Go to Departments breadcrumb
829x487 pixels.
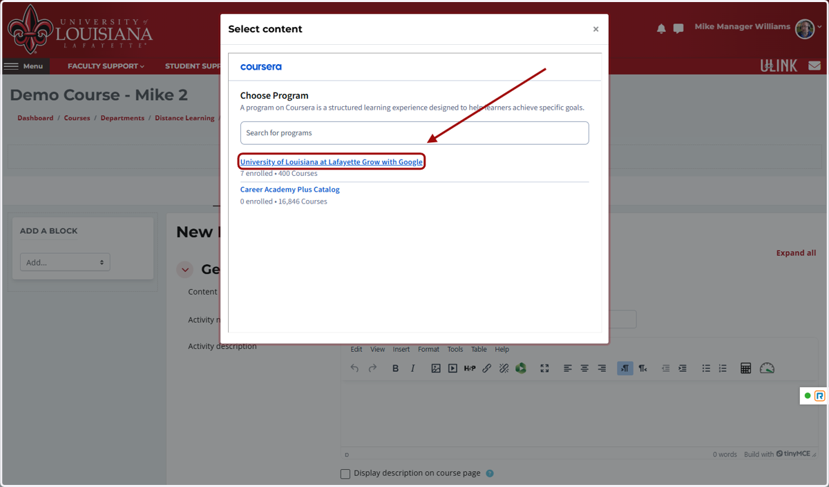(x=122, y=118)
